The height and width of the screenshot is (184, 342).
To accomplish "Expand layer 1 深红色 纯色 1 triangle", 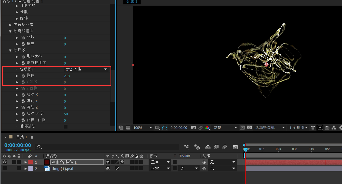I will click(26, 162).
